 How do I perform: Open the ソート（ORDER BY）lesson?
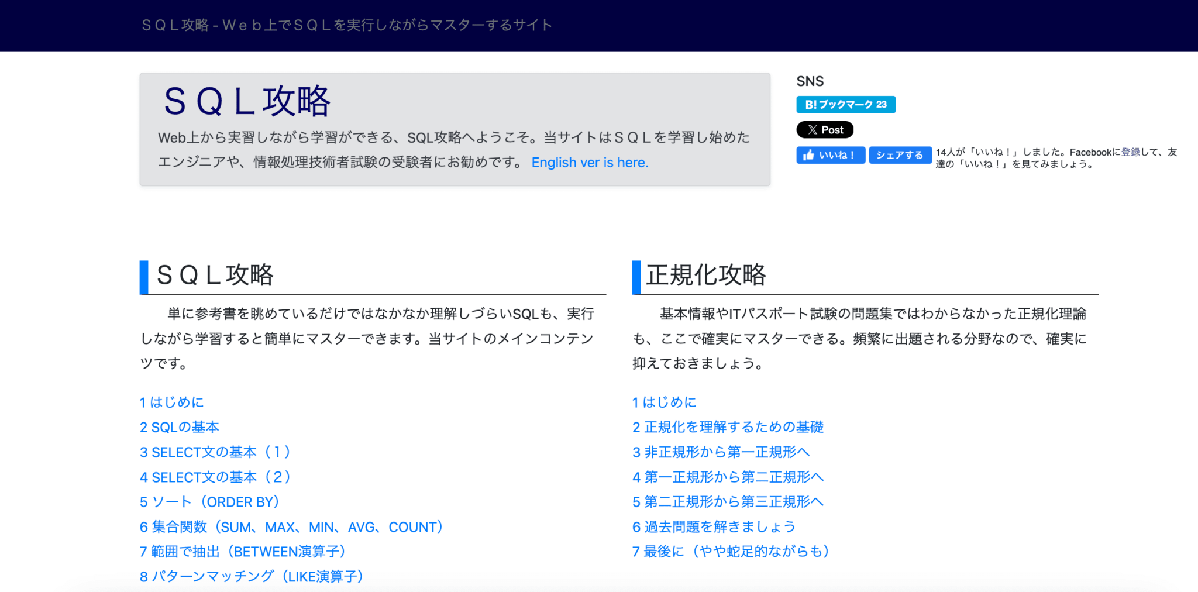[209, 501]
